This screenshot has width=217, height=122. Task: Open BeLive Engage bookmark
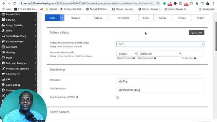(x=150, y=9)
